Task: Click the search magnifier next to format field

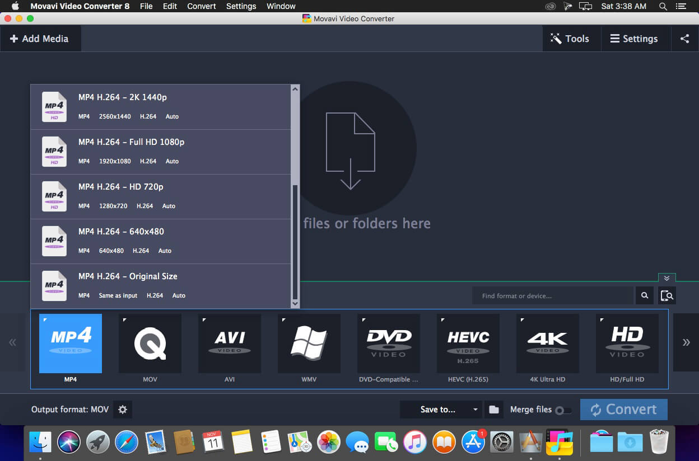Action: click(644, 295)
